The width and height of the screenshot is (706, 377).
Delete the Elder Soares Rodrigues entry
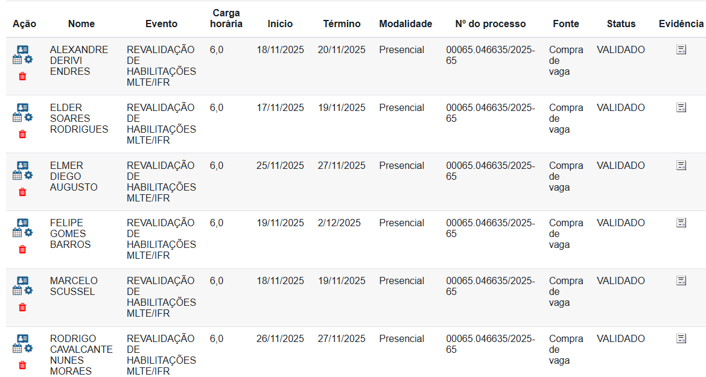tap(22, 135)
